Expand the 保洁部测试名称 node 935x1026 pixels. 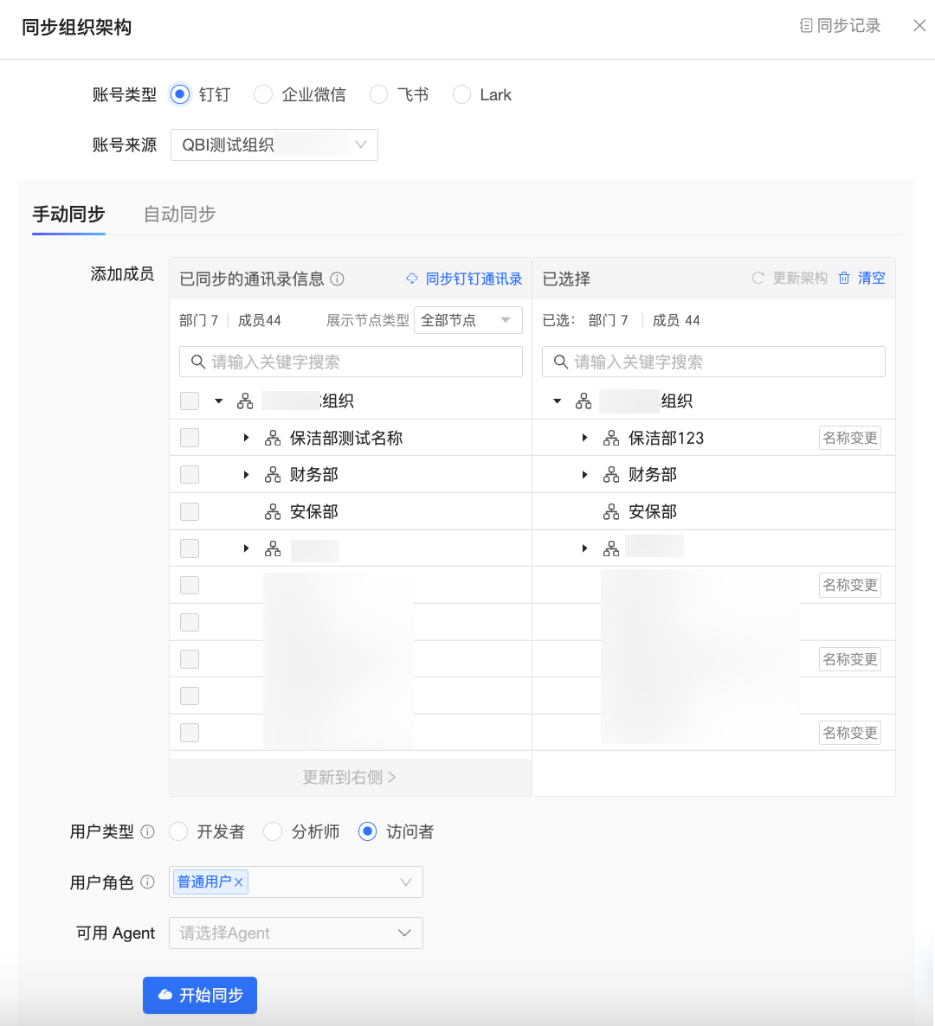(246, 438)
